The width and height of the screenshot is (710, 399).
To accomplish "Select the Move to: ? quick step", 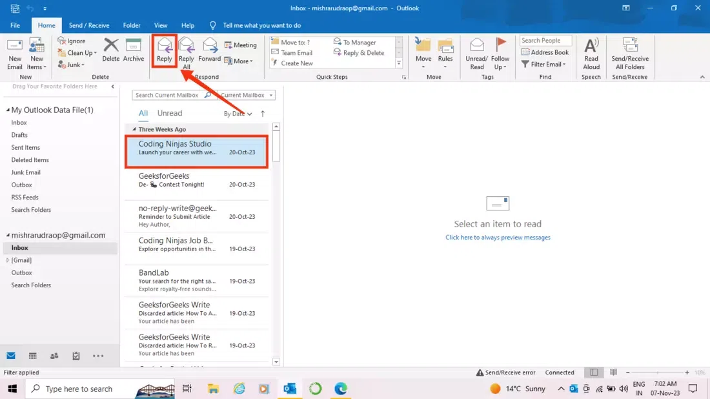I will [x=290, y=42].
